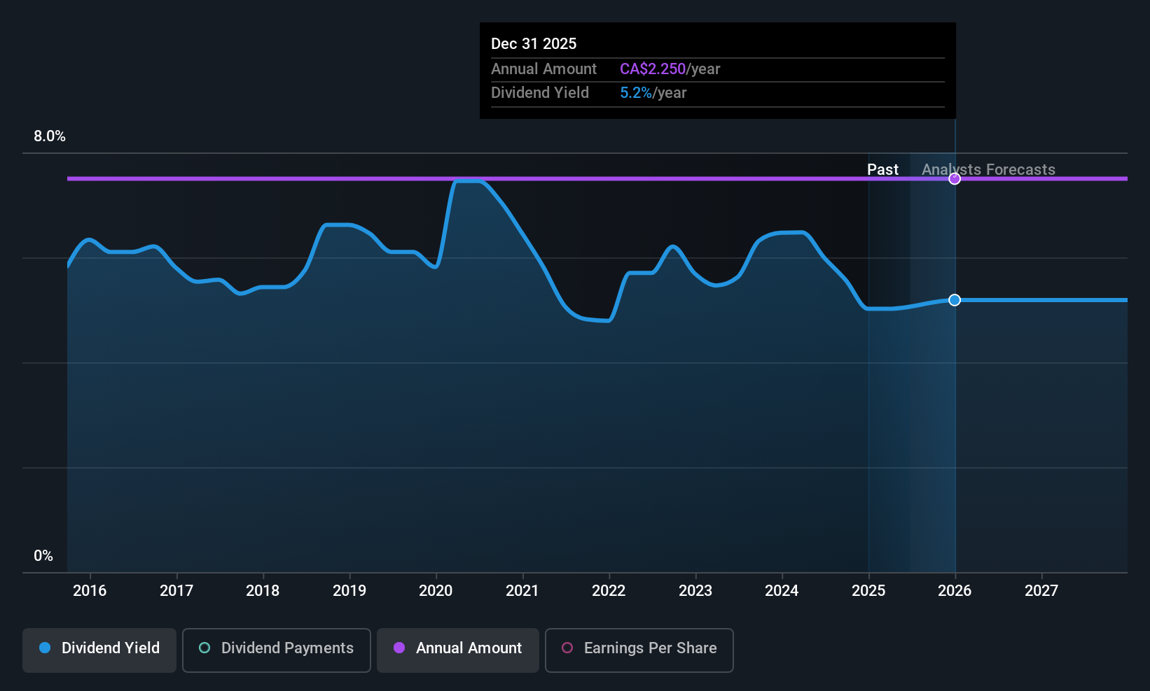Select the 2022 axis label
The image size is (1150, 691).
pyautogui.click(x=609, y=591)
